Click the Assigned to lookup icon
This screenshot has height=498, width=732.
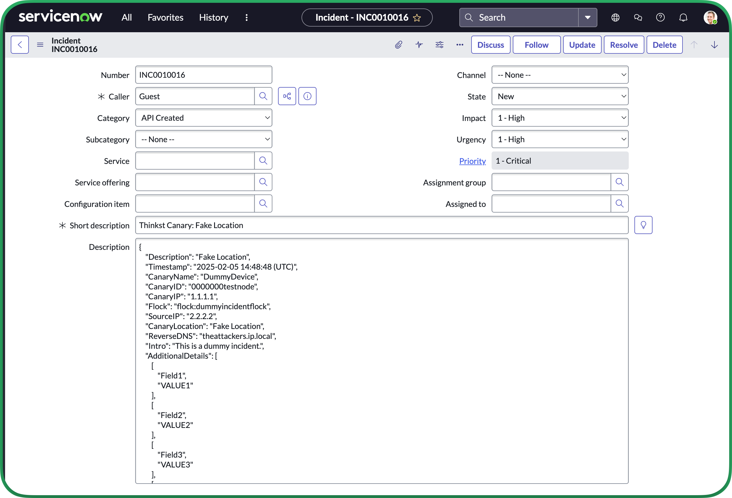619,204
